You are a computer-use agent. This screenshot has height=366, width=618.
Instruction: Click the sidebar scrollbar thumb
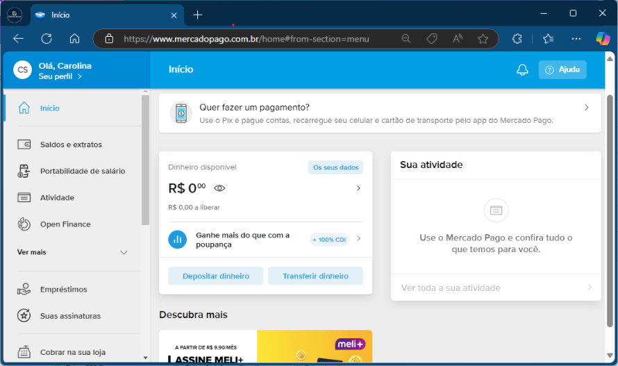coord(145,160)
